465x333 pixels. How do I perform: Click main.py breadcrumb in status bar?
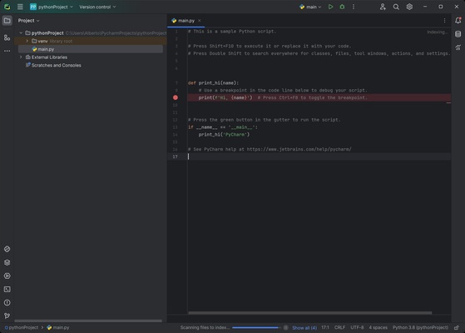coord(58,327)
